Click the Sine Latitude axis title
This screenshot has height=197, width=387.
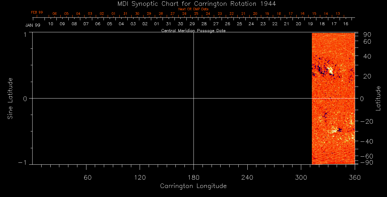(x=10, y=98)
